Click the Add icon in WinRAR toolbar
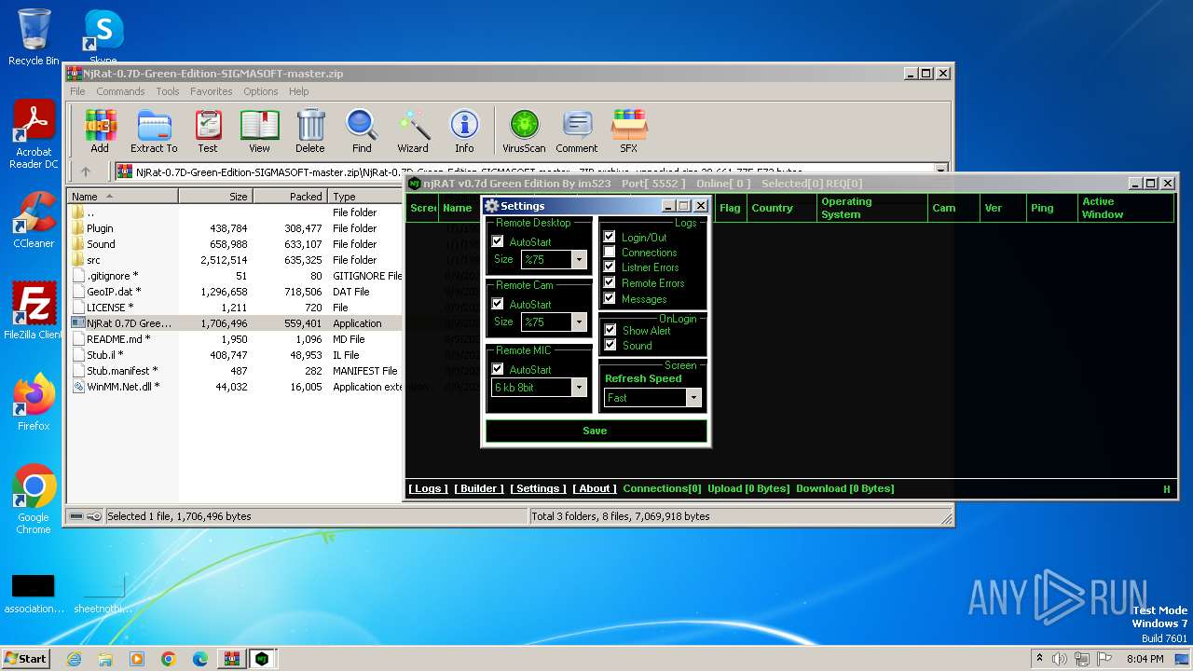 pos(100,130)
